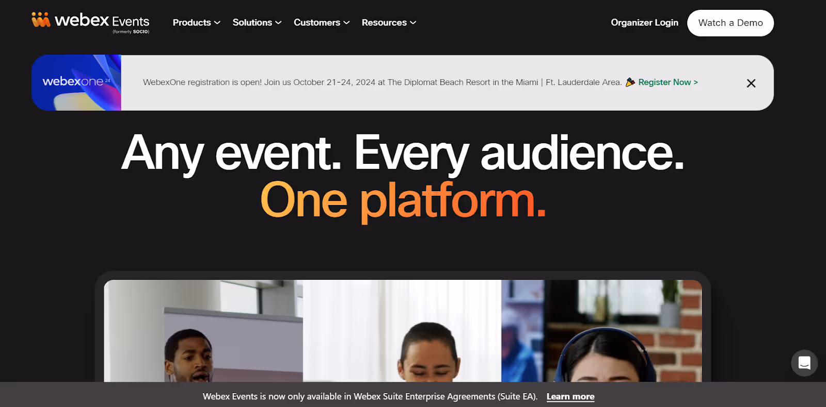Open the Products menu label
Screen dimensions: 826x407
coord(192,23)
